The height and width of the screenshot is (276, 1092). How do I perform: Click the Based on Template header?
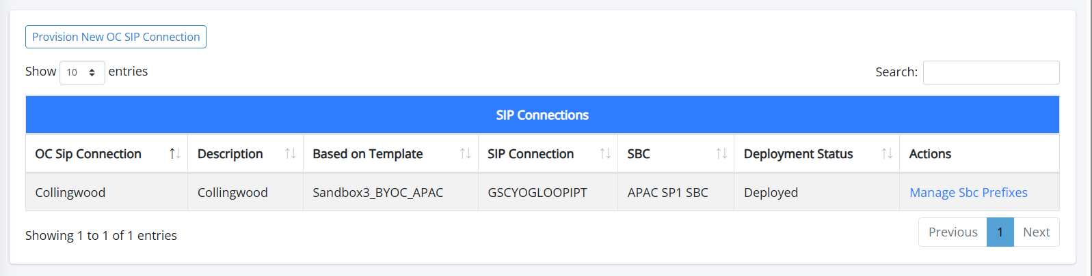click(x=367, y=154)
